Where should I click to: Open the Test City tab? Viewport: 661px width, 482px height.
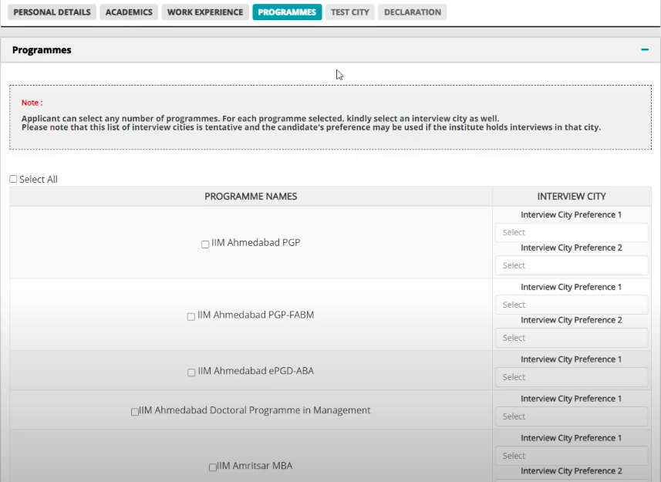350,12
